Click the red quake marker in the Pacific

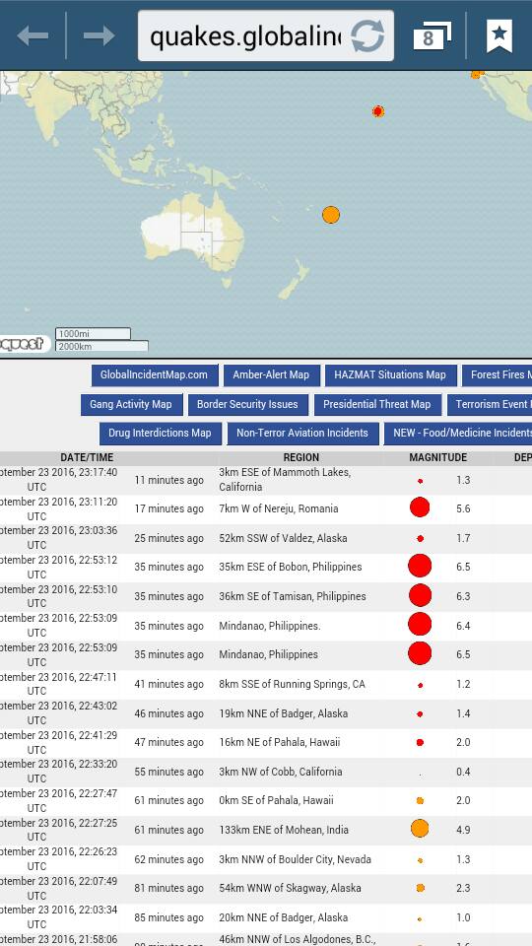378,111
